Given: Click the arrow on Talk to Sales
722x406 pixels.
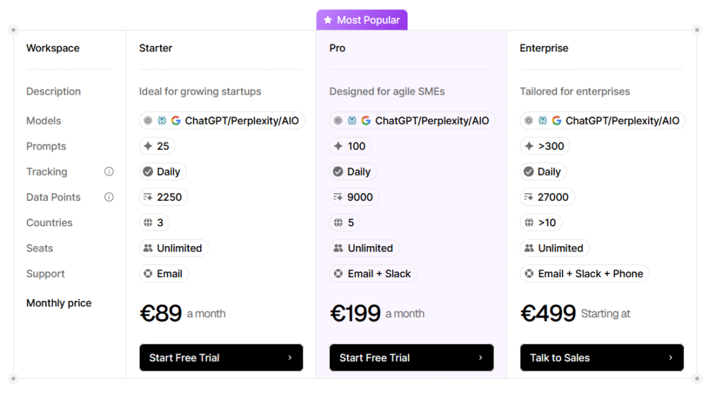Looking at the screenshot, I should 671,357.
